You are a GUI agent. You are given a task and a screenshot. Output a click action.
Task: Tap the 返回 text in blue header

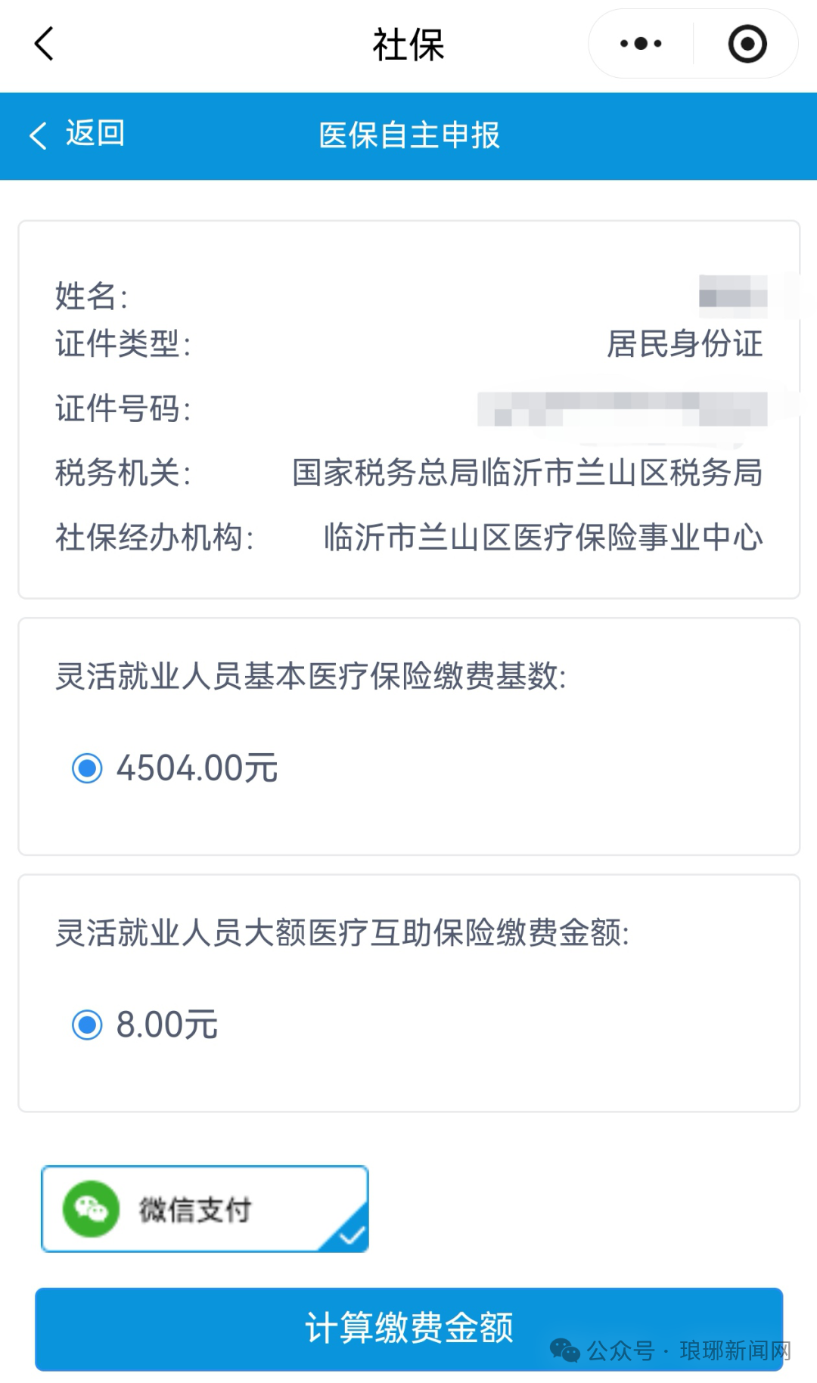click(x=95, y=134)
